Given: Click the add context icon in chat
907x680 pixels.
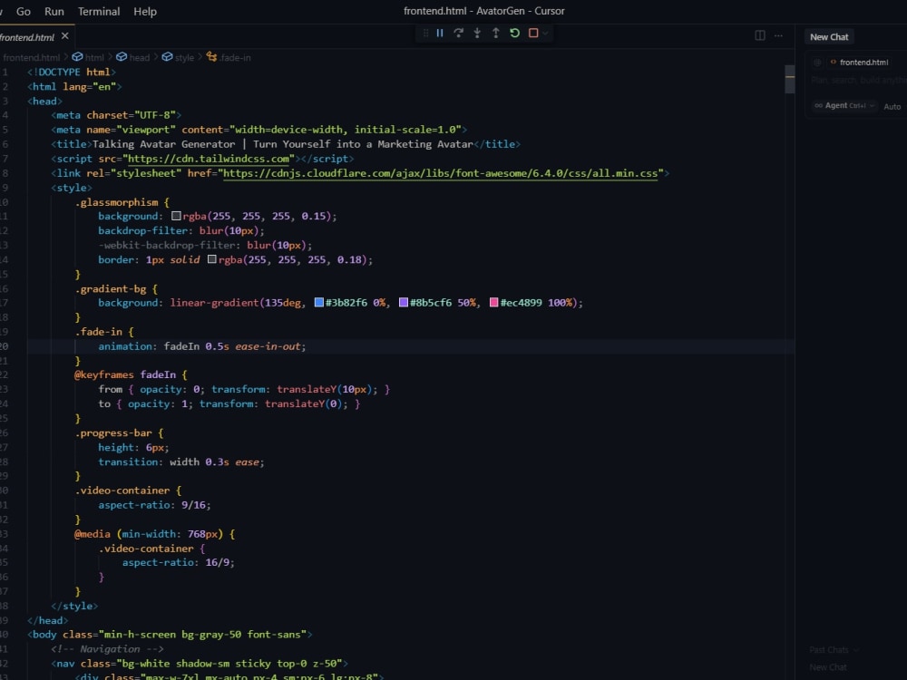Looking at the screenshot, I should pos(817,62).
